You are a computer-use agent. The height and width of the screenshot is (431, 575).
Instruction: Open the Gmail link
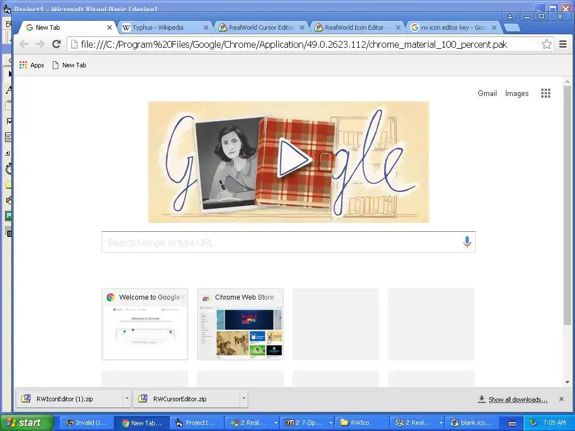point(487,94)
